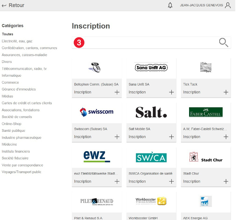Screen dimensions: 236x220
Task: Select Voyages/Transport public category
Action: (x=22, y=172)
